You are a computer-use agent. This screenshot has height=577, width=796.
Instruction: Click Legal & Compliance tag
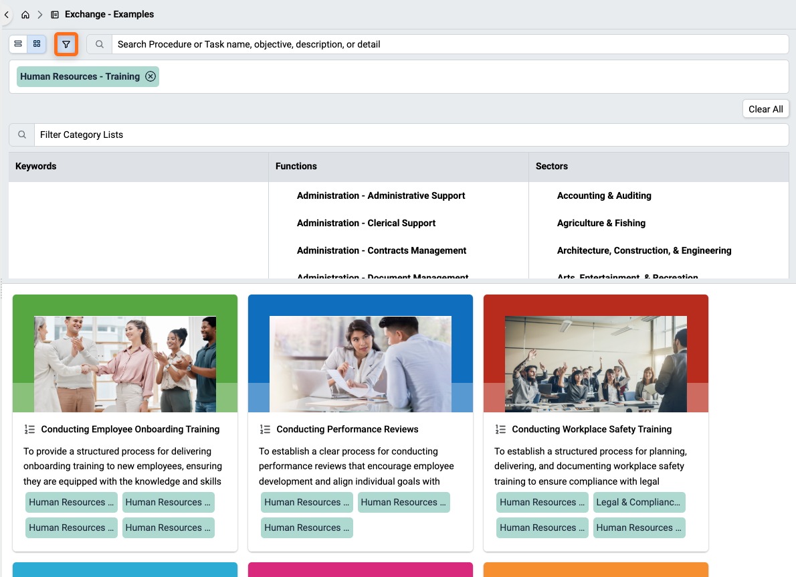[x=639, y=502]
